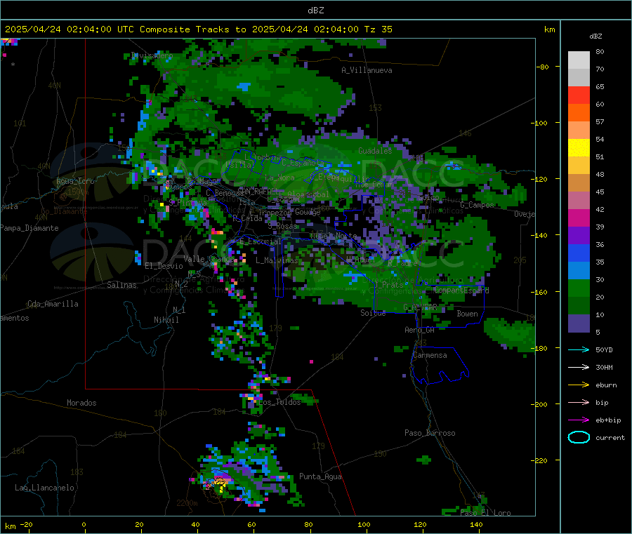Click the S_Rosas map label

point(283,226)
